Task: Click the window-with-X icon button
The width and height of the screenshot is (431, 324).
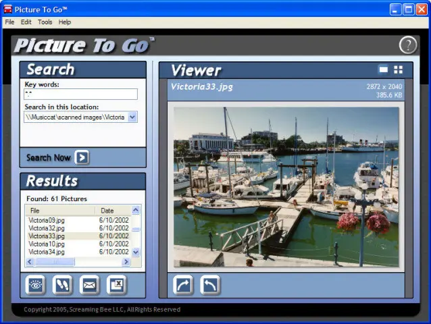Action: pos(117,285)
